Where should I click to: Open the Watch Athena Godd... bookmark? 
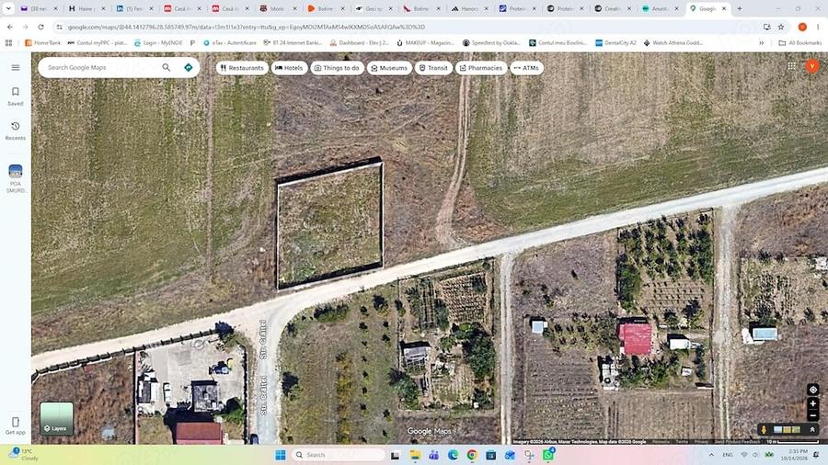pyautogui.click(x=673, y=42)
